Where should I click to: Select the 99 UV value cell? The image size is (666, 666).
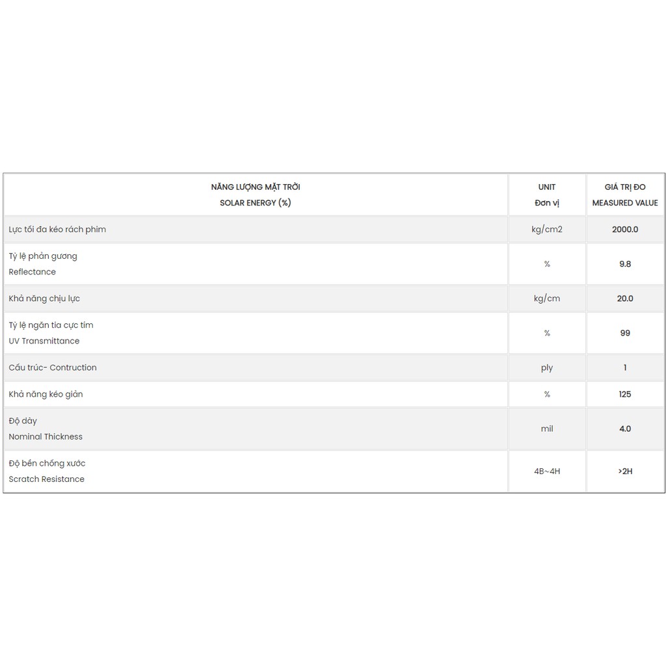625,333
